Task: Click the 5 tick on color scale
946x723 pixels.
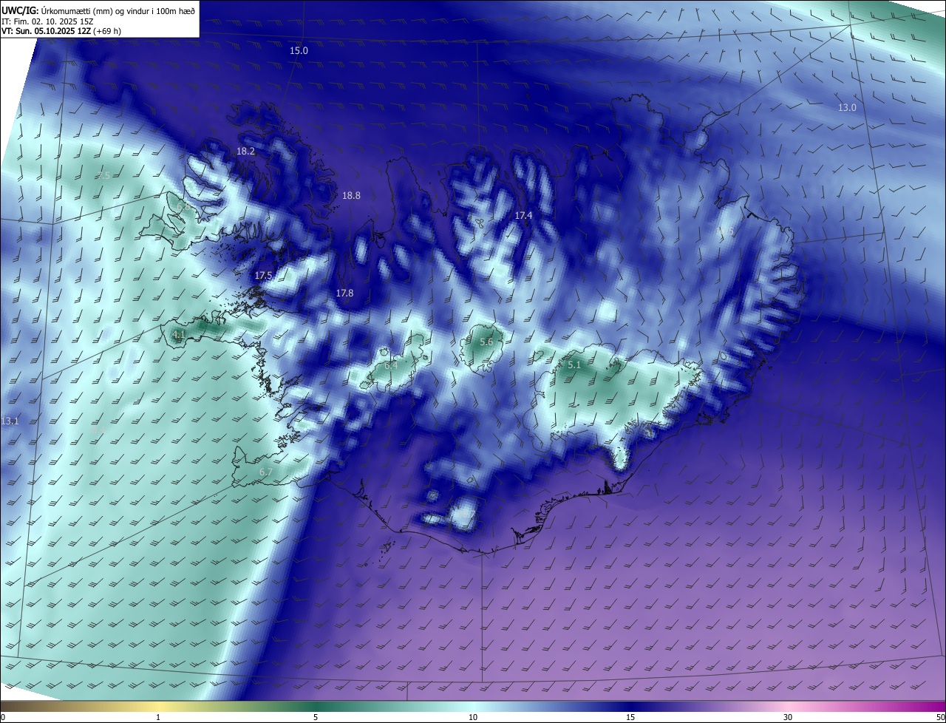Action: pyautogui.click(x=316, y=717)
